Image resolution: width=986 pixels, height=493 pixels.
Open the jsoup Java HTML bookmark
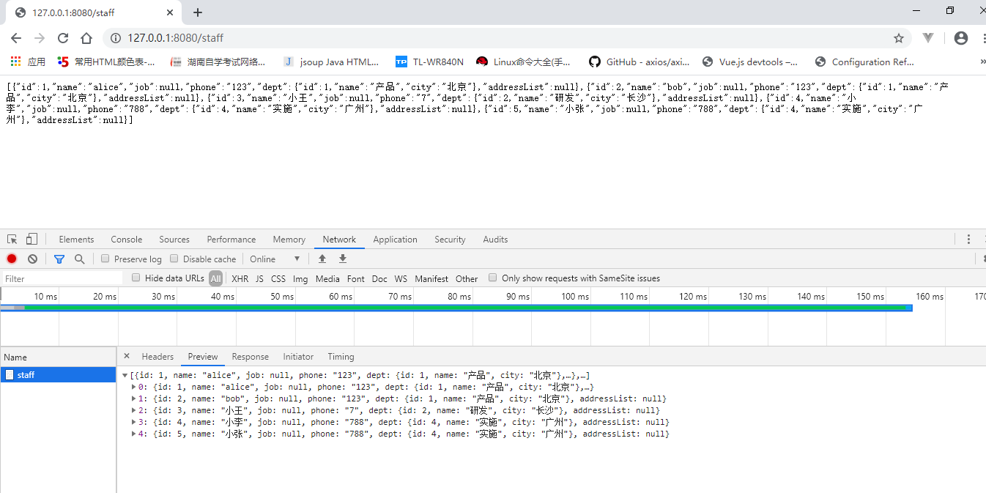click(x=332, y=62)
